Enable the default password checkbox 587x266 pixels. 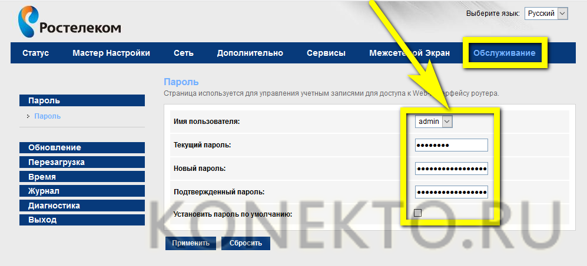418,213
